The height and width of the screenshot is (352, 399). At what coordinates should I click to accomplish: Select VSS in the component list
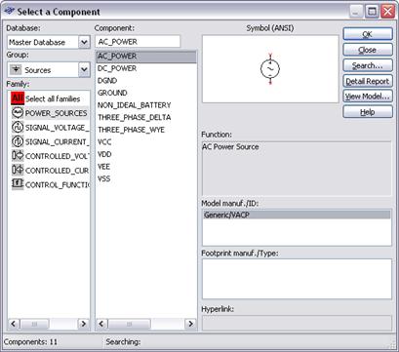point(103,178)
